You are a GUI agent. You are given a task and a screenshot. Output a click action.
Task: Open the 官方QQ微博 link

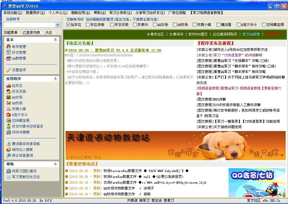[251, 34]
